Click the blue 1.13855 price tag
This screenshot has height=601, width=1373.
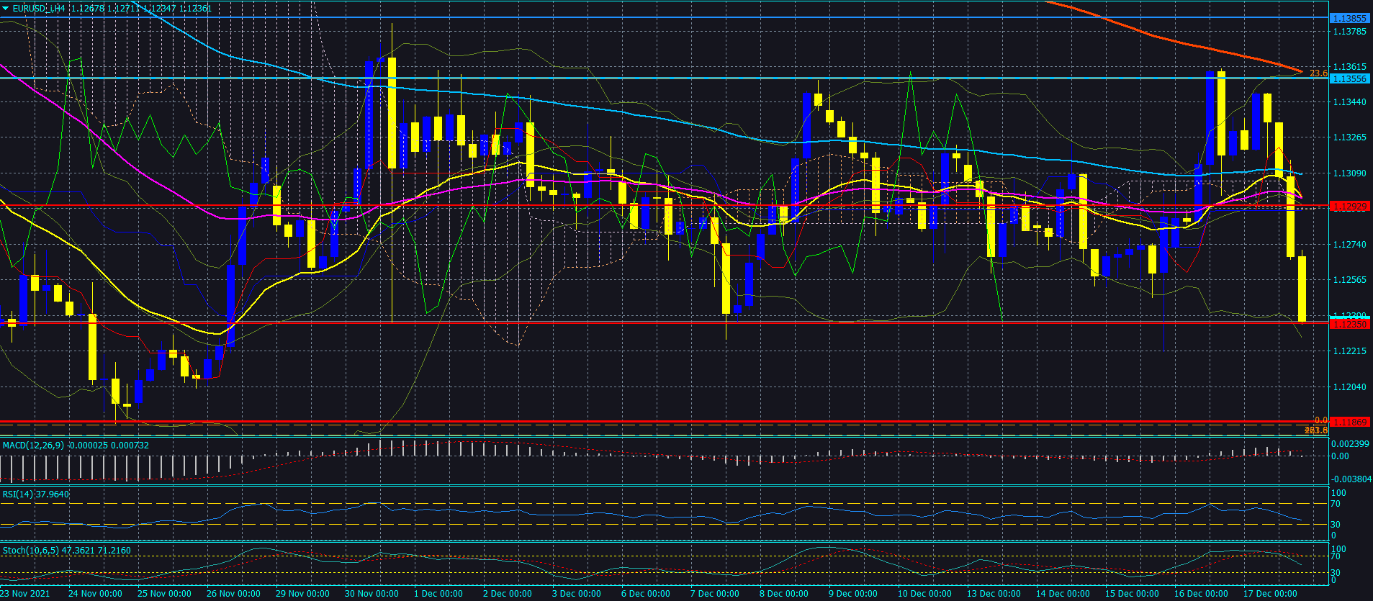[x=1349, y=18]
